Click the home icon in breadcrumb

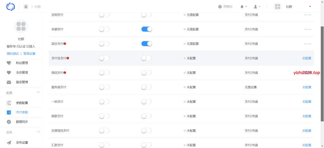click(26, 6)
